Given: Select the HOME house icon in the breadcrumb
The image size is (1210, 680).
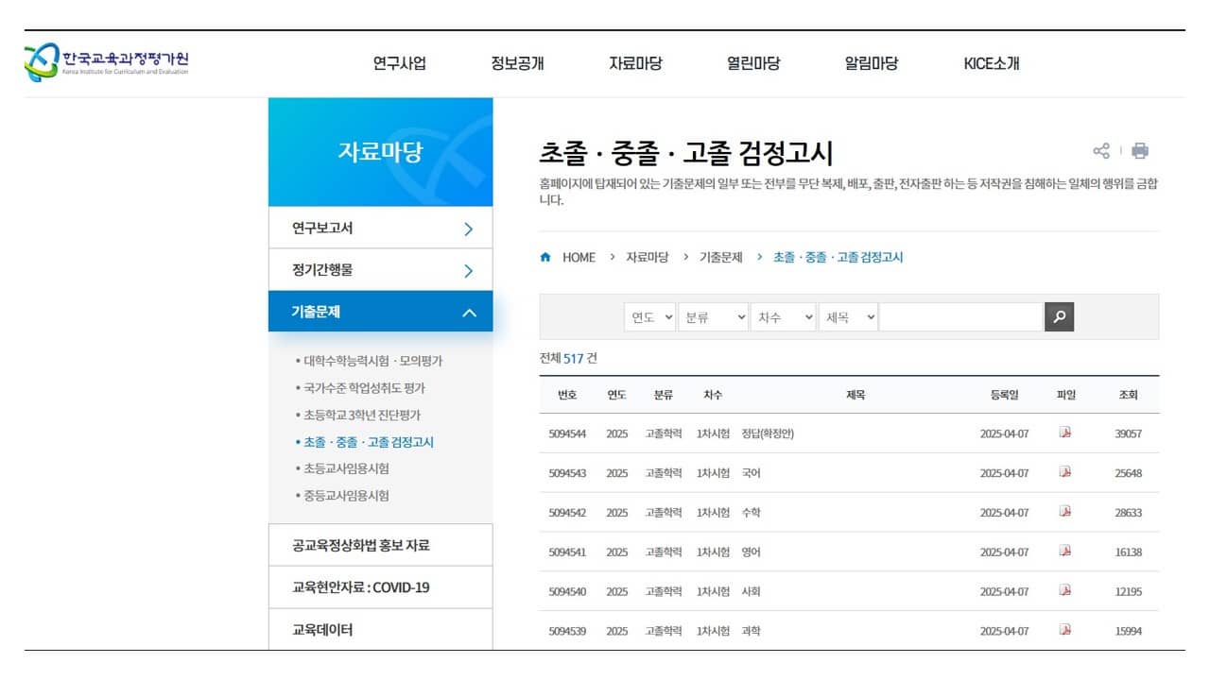Looking at the screenshot, I should click(544, 257).
